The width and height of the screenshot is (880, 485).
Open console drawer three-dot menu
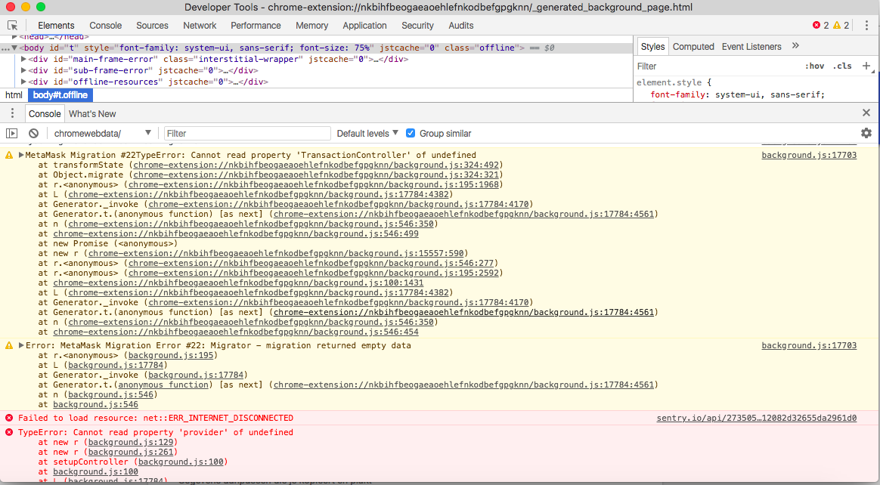12,113
